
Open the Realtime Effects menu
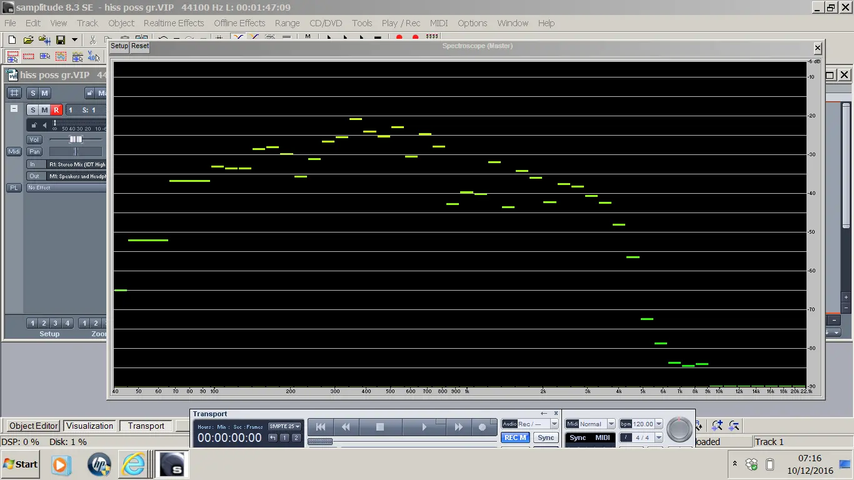174,23
